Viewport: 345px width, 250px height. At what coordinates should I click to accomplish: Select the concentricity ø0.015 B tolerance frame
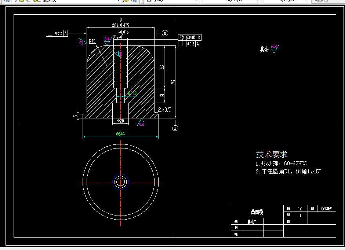pyautogui.click(x=190, y=37)
